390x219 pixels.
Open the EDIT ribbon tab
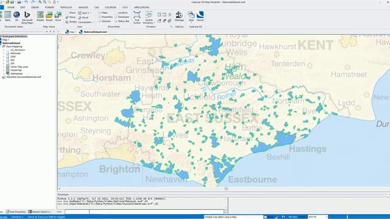[23, 7]
